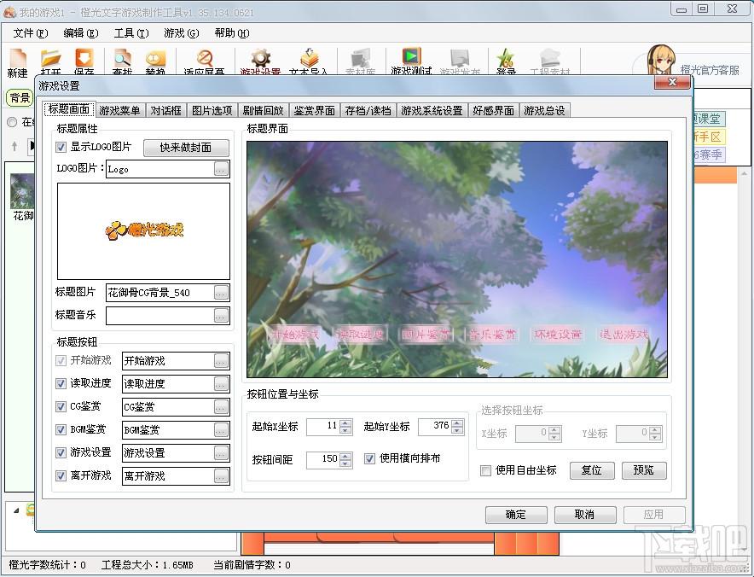
Task: Expand the tree node in lower-left panel
Action: tap(16, 510)
